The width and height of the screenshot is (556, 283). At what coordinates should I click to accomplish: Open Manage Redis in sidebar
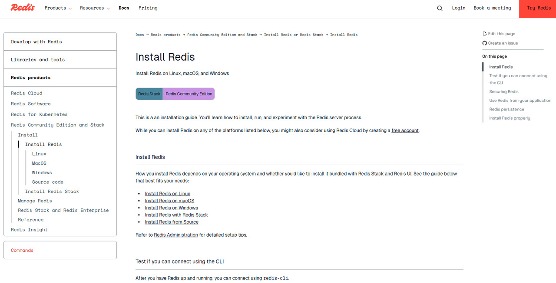pyautogui.click(x=35, y=201)
